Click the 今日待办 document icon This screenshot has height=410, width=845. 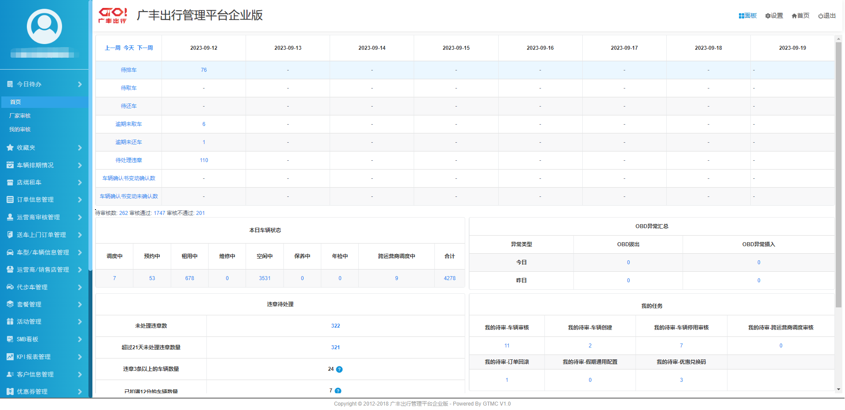10,84
